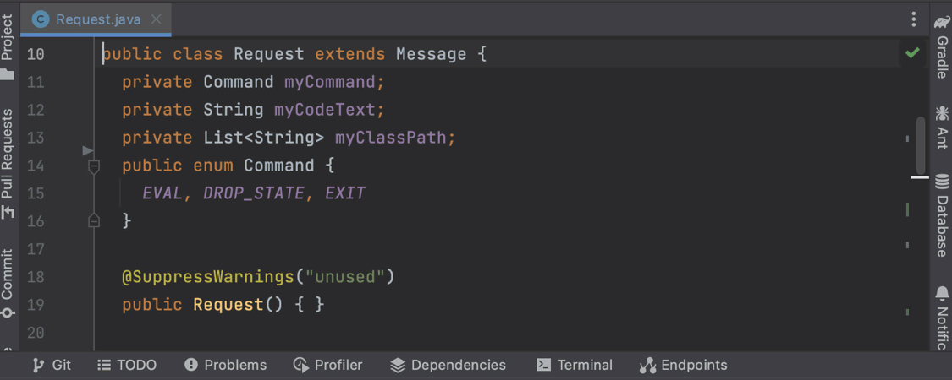Open the Terminal tool window

click(x=575, y=365)
